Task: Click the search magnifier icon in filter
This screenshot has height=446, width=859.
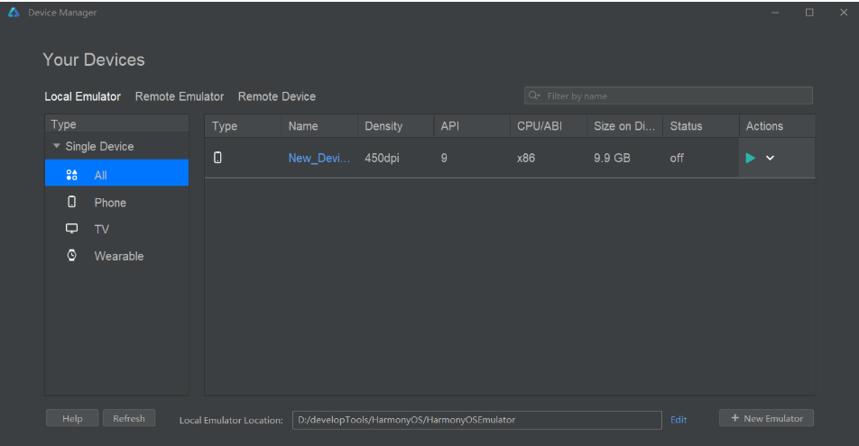Action: 534,96
